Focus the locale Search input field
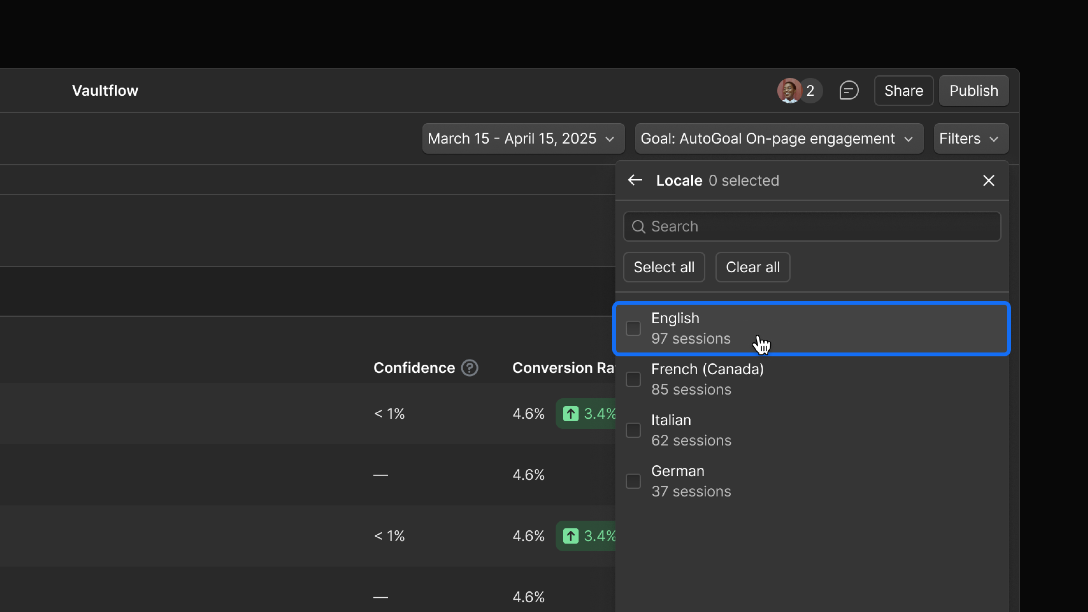 point(819,226)
